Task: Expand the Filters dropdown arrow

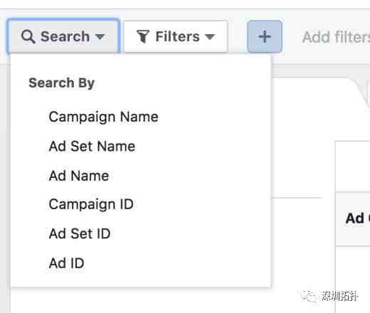Action: (210, 37)
